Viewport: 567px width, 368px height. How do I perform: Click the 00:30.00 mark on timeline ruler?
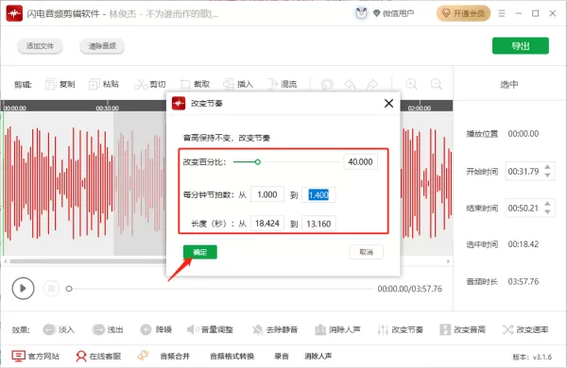coord(108,108)
